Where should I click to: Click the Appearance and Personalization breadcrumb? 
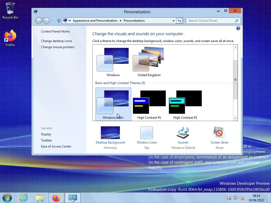[95, 21]
